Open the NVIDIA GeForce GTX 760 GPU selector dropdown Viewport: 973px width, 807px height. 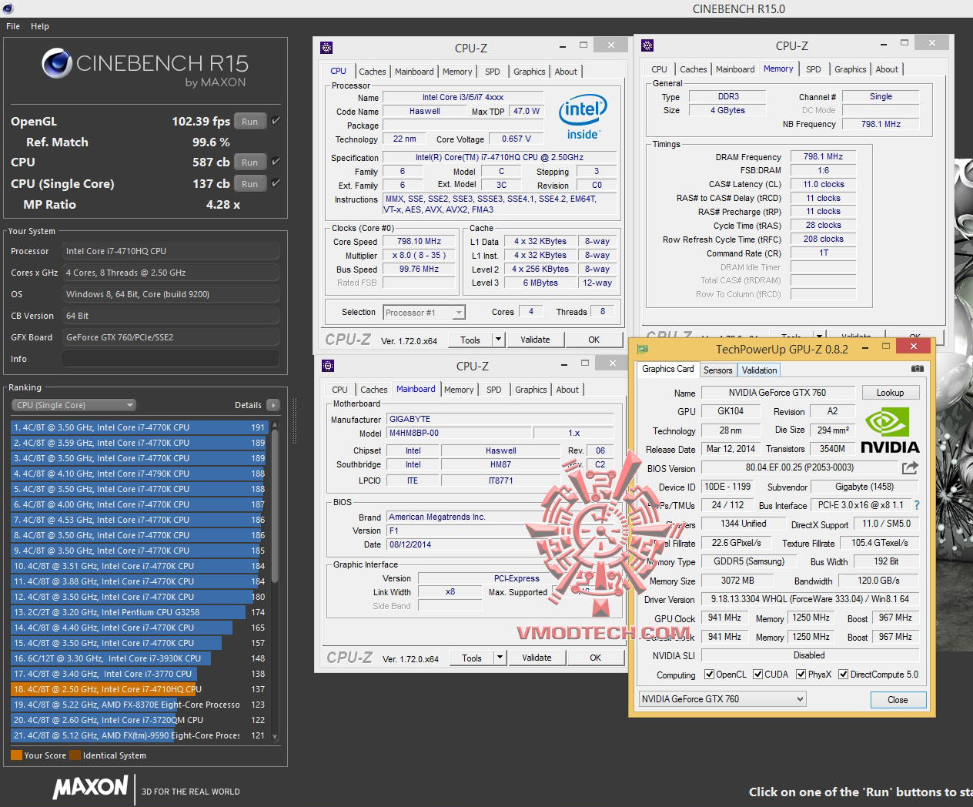[722, 699]
